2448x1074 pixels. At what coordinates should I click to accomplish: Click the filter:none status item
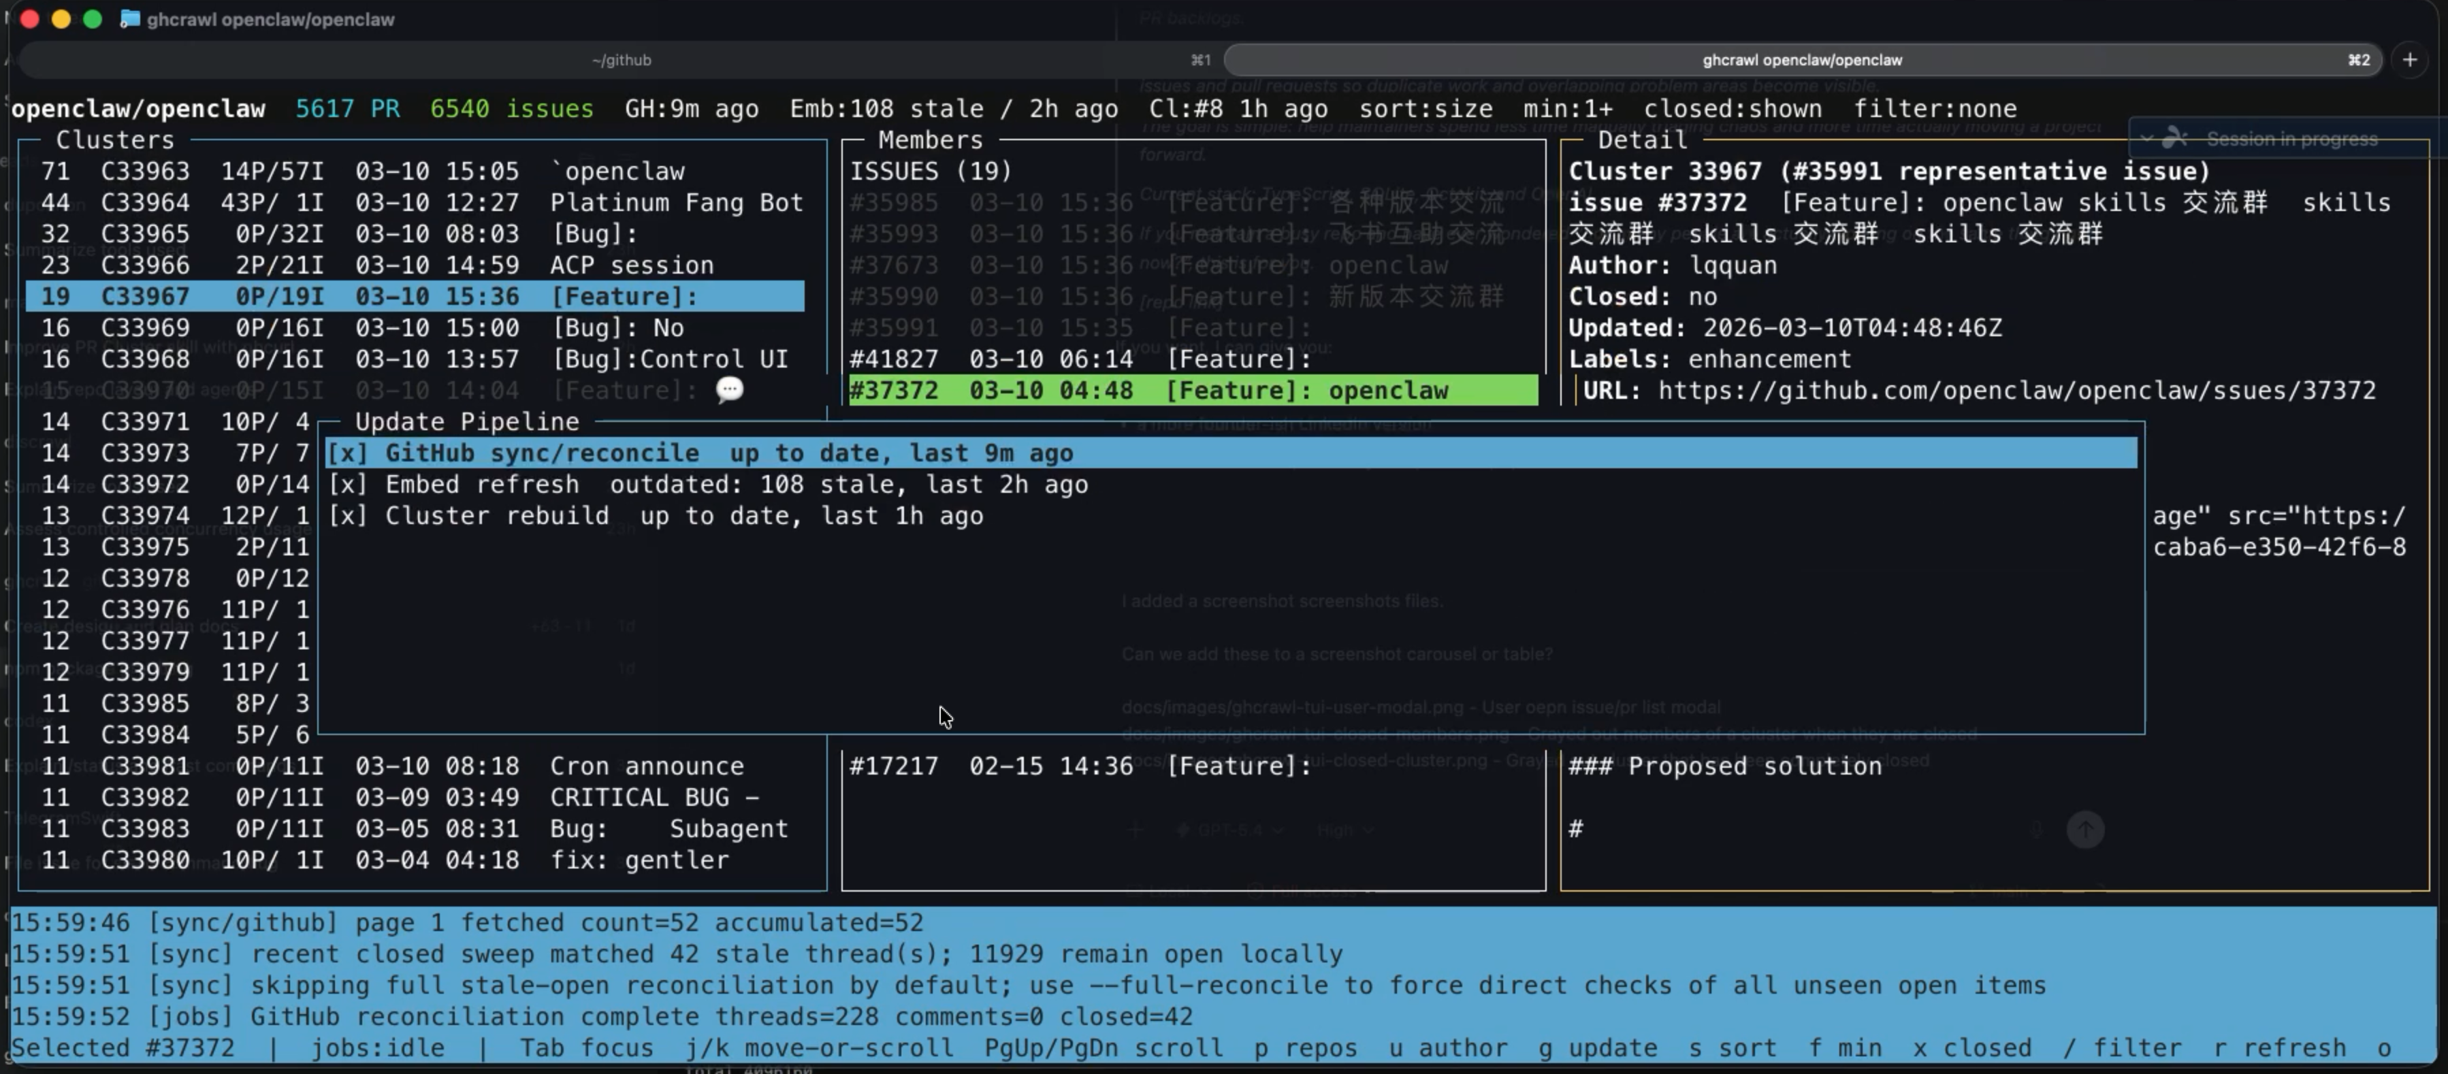tap(1936, 108)
